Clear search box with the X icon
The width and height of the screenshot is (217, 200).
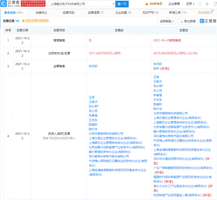[113, 4]
